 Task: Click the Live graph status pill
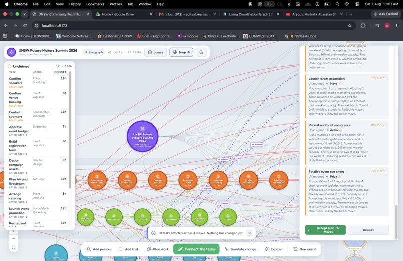coord(94,52)
